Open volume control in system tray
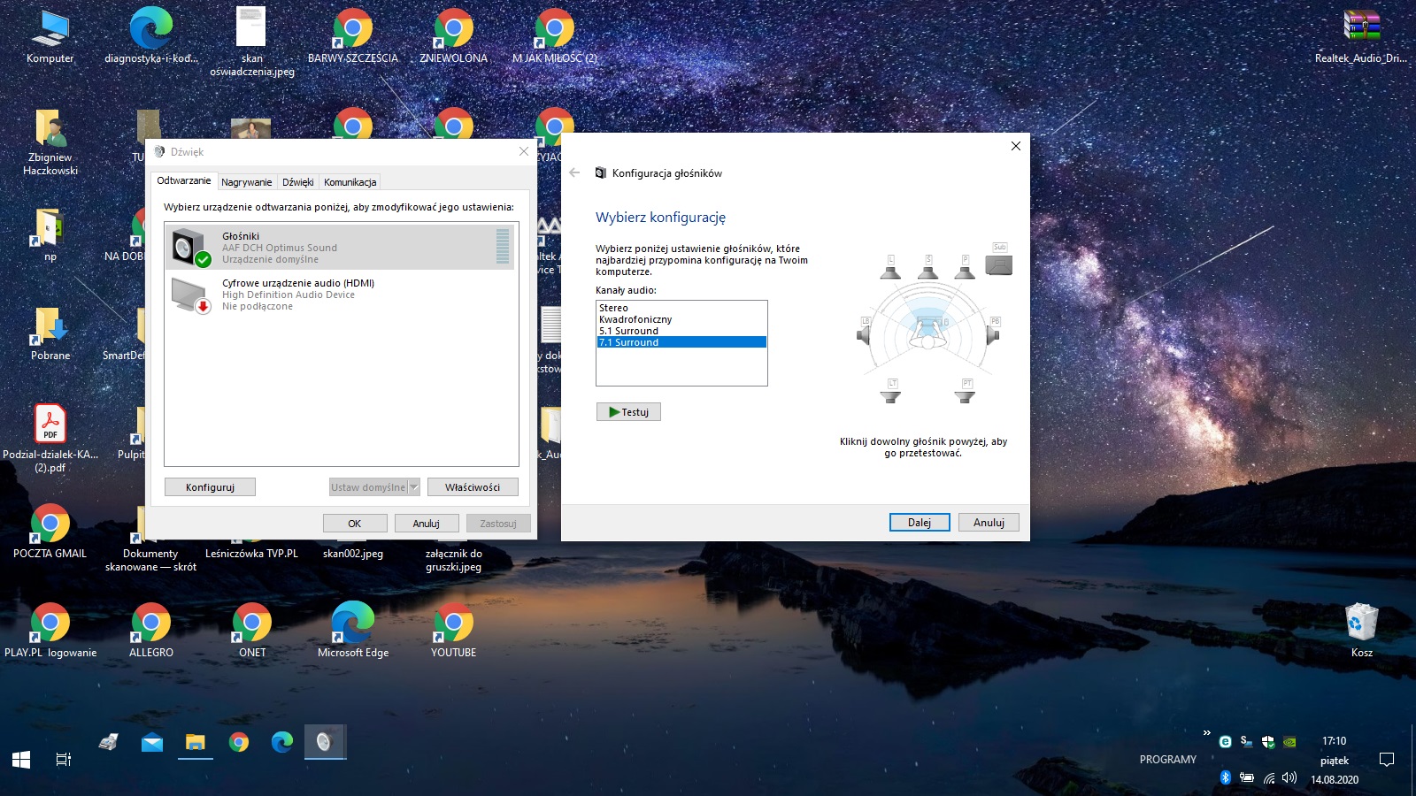 [x=1289, y=777]
